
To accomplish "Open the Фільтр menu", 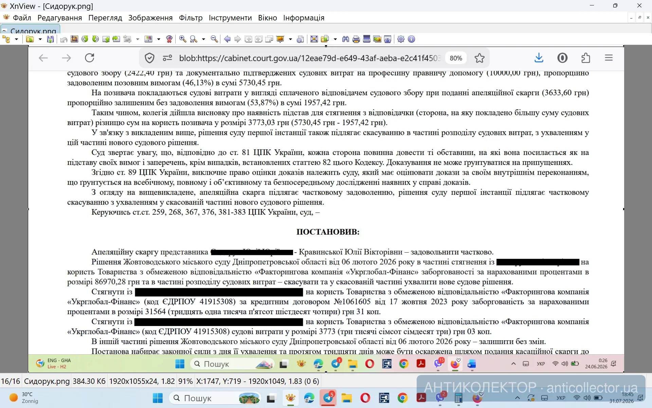I will [191, 18].
